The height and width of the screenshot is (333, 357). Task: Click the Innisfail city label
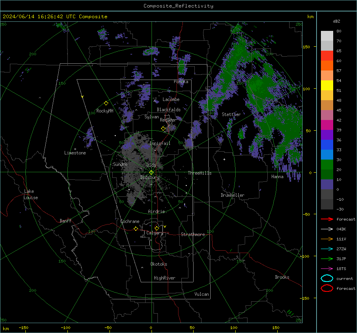[x=160, y=143]
